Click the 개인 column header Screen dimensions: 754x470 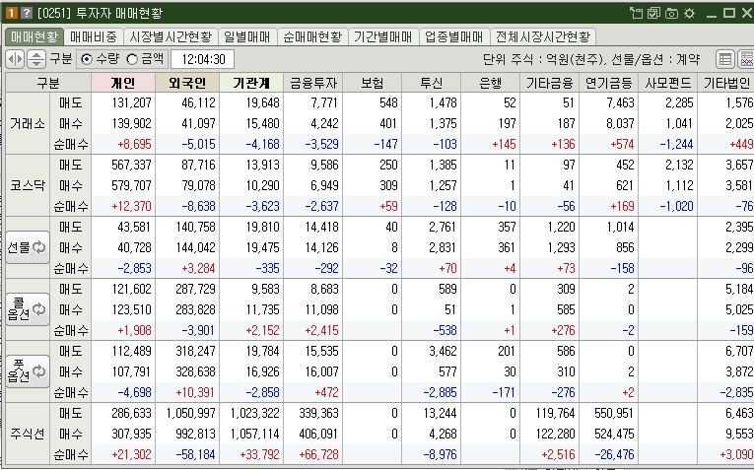click(x=123, y=83)
